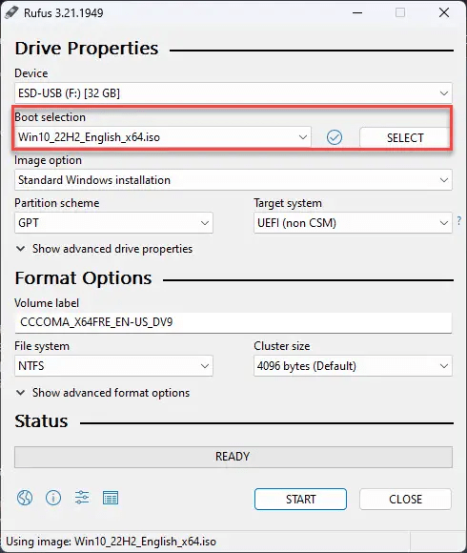This screenshot has height=553, width=467.
Task: Click the Drive Properties heading
Action: [87, 49]
